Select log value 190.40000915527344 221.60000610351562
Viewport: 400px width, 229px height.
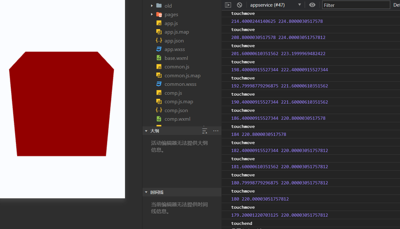(279, 102)
